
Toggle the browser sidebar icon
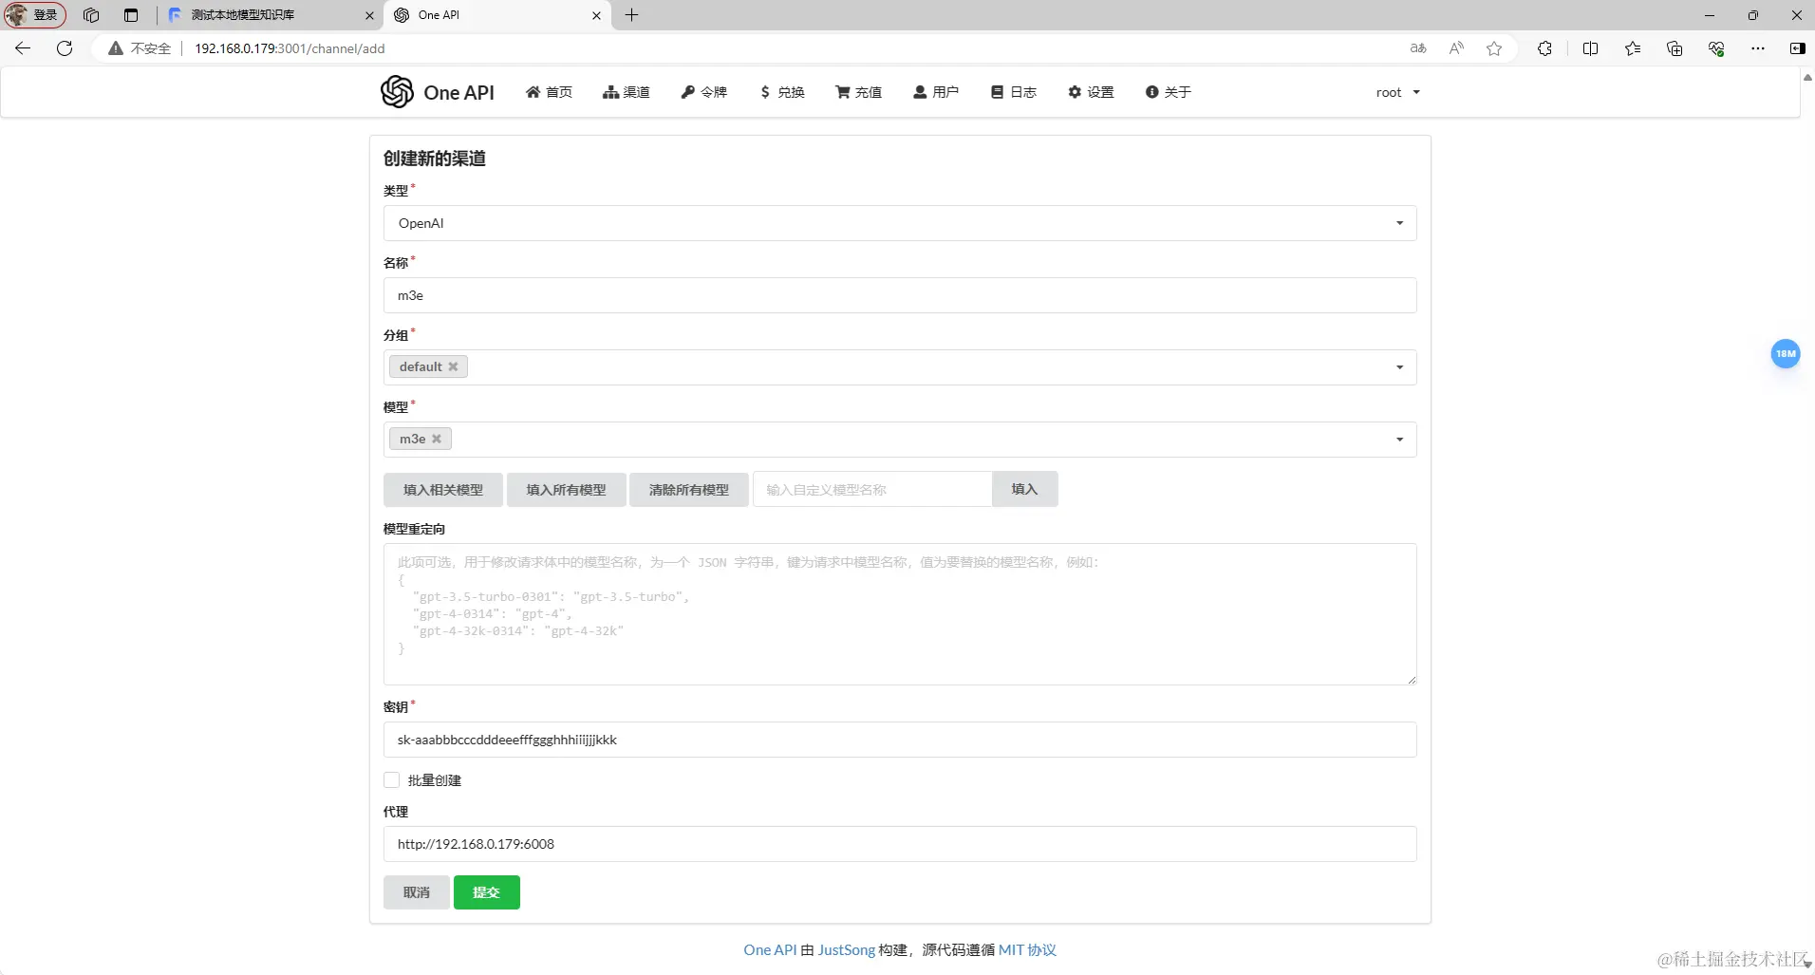[1797, 48]
